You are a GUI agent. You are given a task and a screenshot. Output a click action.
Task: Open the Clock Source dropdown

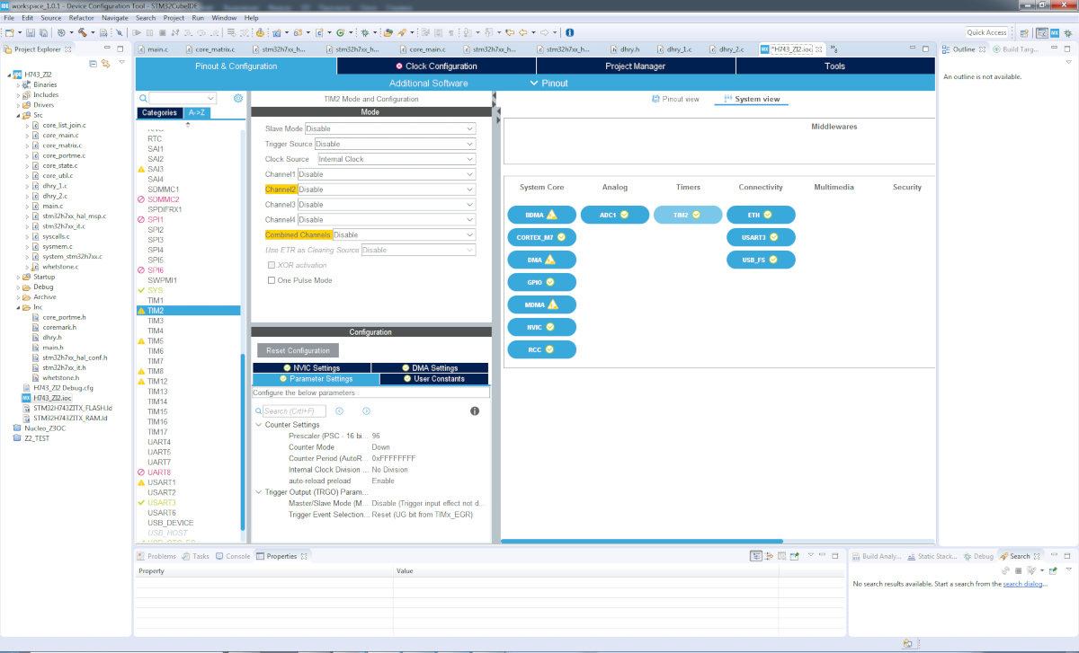pyautogui.click(x=395, y=159)
